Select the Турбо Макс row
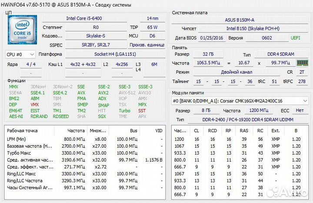Image resolution: width=313 pixels, height=203 pixels. coord(85,153)
